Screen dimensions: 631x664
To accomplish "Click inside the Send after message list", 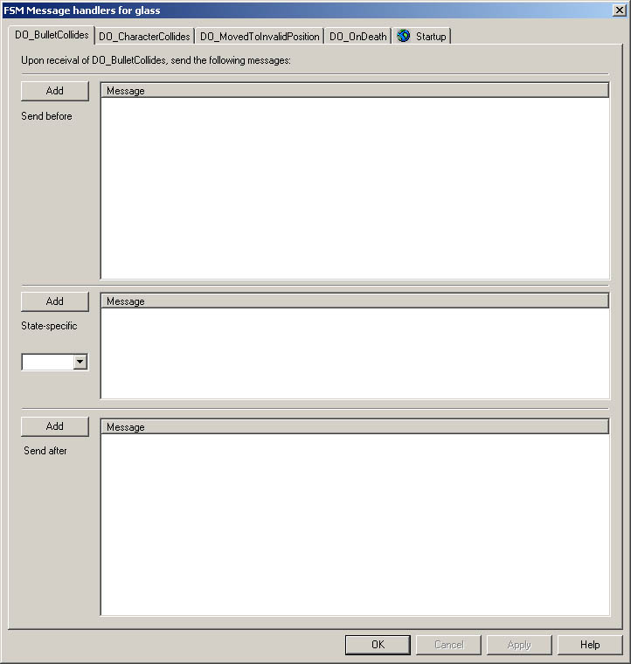I will click(355, 524).
